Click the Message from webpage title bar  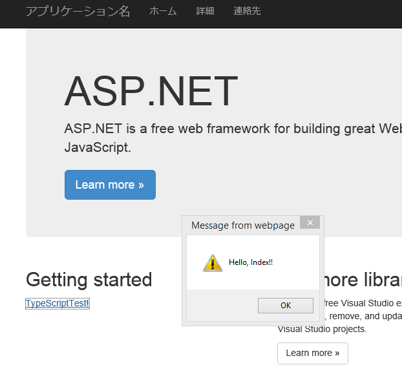(243, 225)
